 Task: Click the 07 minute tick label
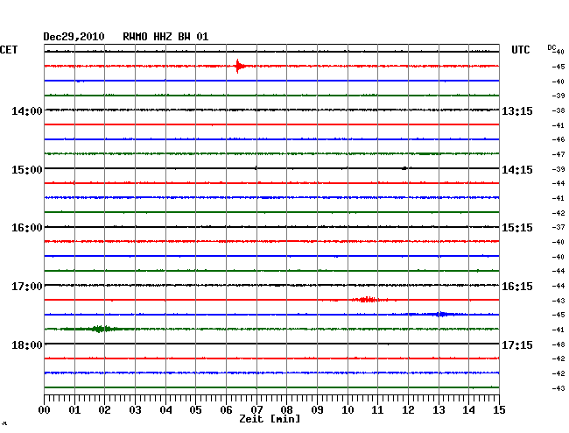pos(256,410)
